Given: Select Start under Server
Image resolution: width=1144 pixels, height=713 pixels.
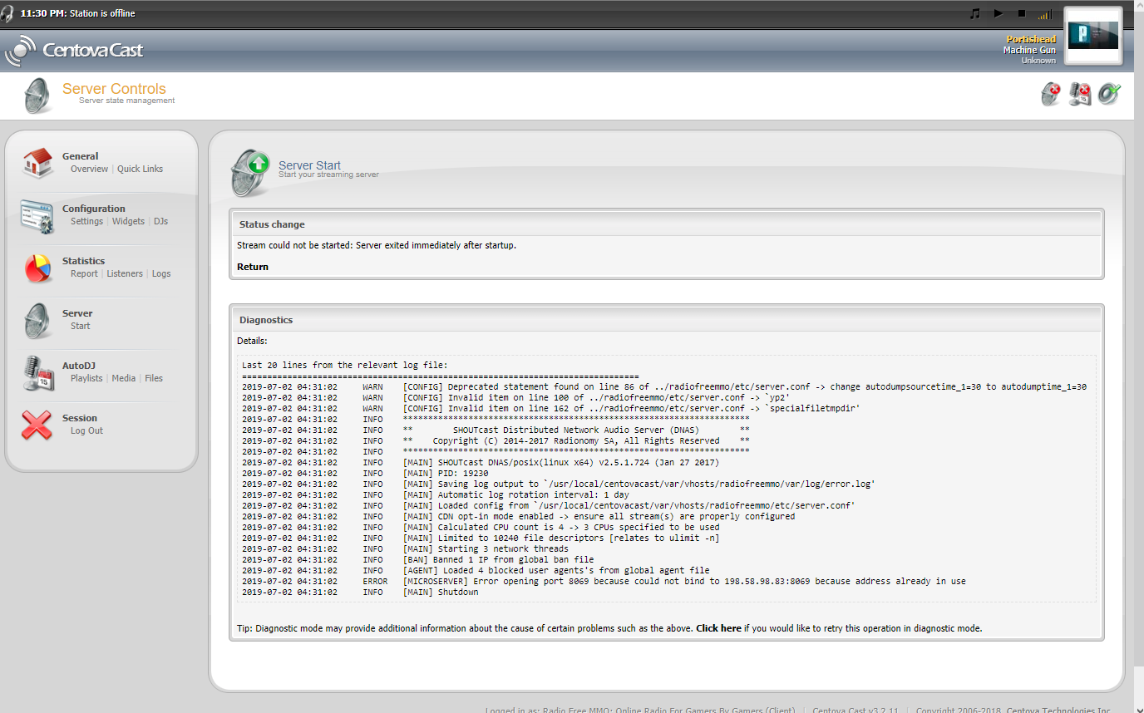Looking at the screenshot, I should pyautogui.click(x=80, y=326).
